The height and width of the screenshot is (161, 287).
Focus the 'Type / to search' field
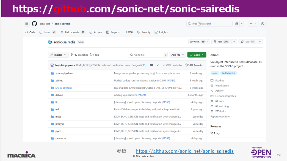pos(209,24)
